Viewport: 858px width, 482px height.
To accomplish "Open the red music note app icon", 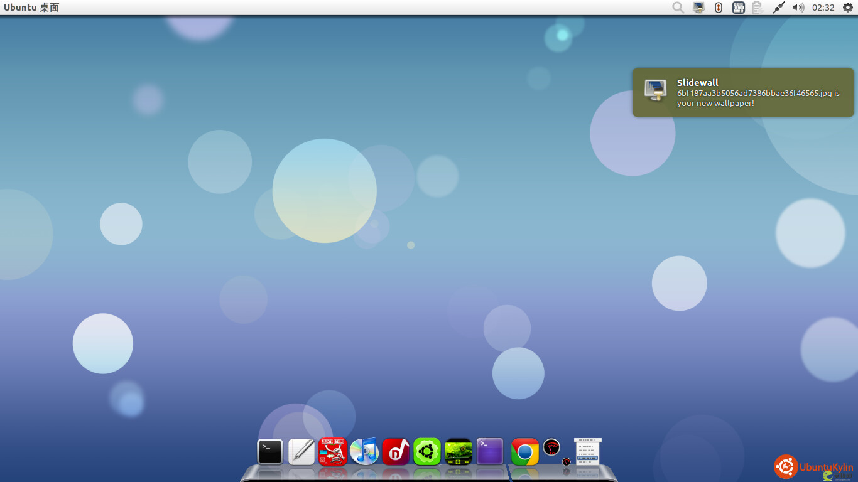I will coord(396,451).
